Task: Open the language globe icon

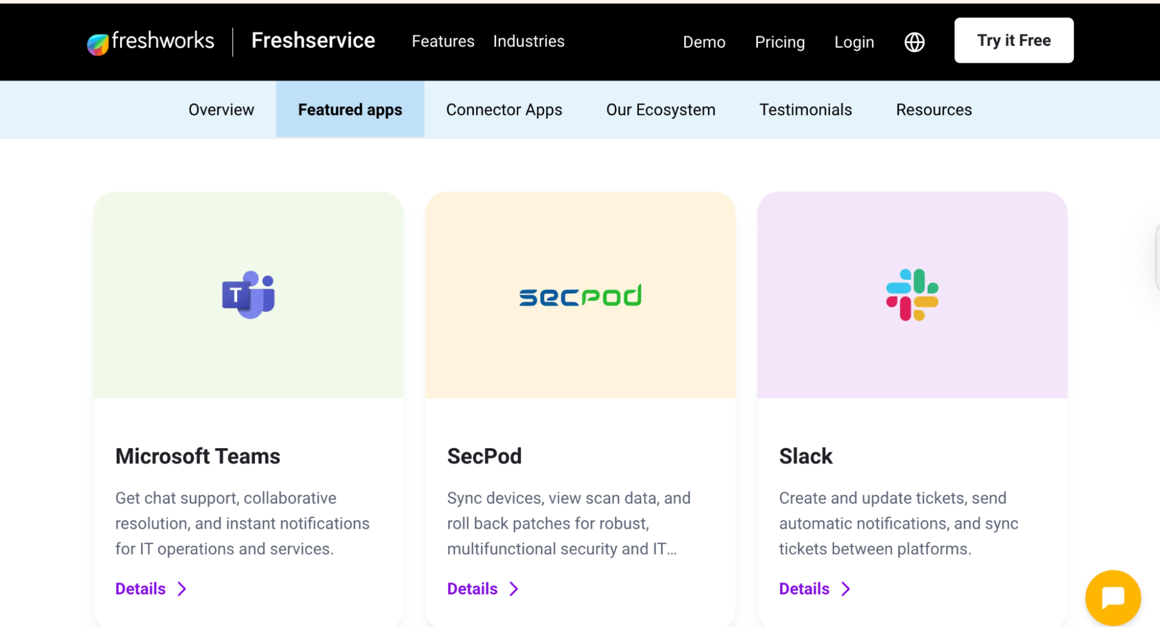Action: [915, 42]
